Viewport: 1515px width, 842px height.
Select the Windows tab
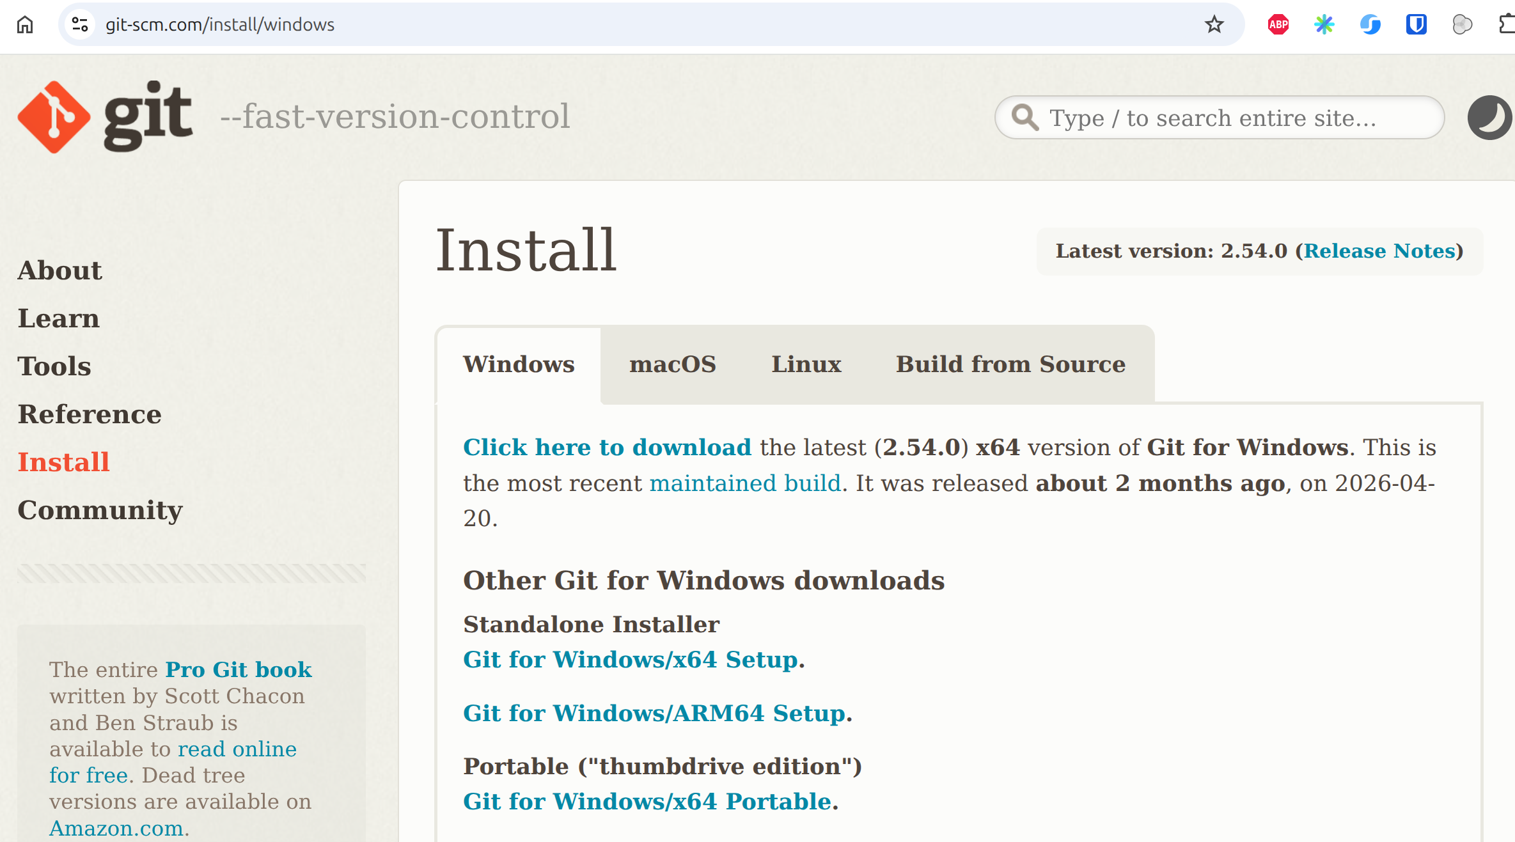click(x=519, y=364)
